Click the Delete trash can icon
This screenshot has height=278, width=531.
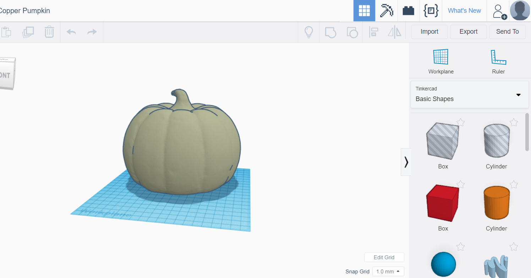(49, 32)
